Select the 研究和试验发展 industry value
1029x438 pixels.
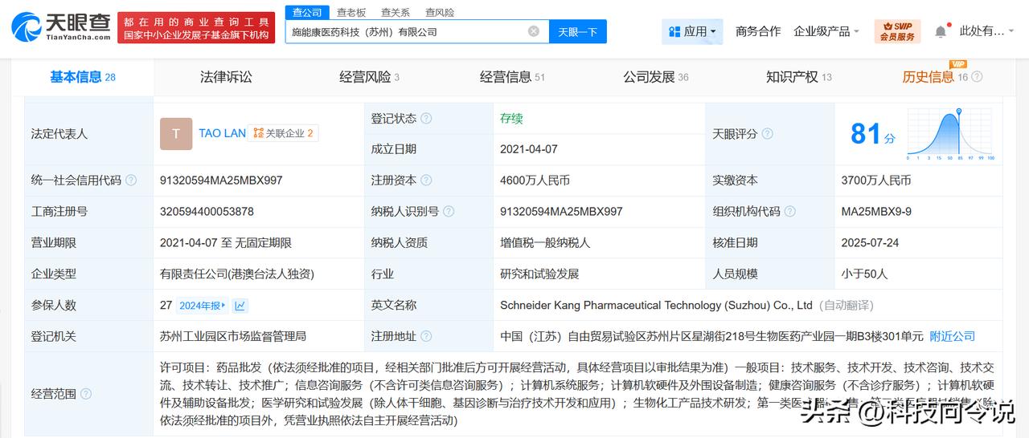pyautogui.click(x=539, y=274)
